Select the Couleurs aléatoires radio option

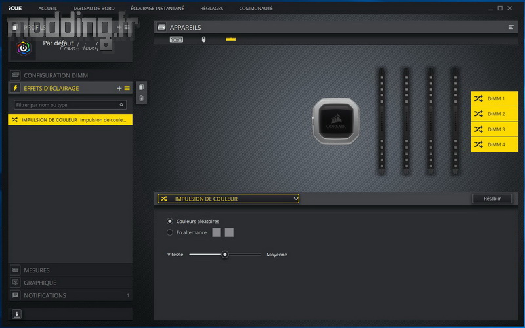pyautogui.click(x=170, y=221)
